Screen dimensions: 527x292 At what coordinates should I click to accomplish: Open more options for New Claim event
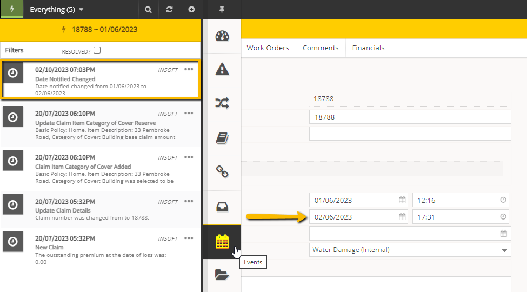coord(189,238)
